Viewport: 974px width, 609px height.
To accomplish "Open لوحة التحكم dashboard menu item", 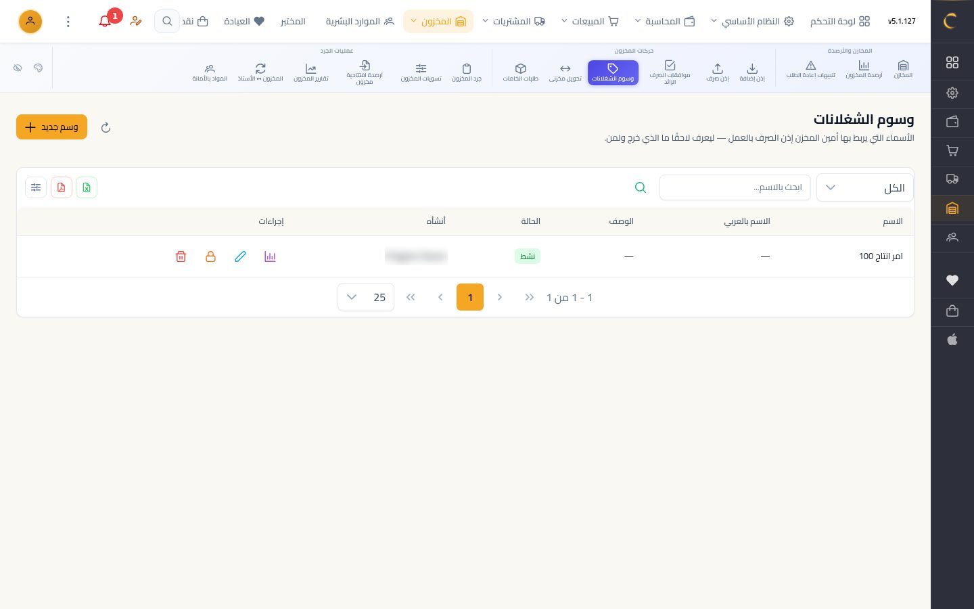I will 840,22.
